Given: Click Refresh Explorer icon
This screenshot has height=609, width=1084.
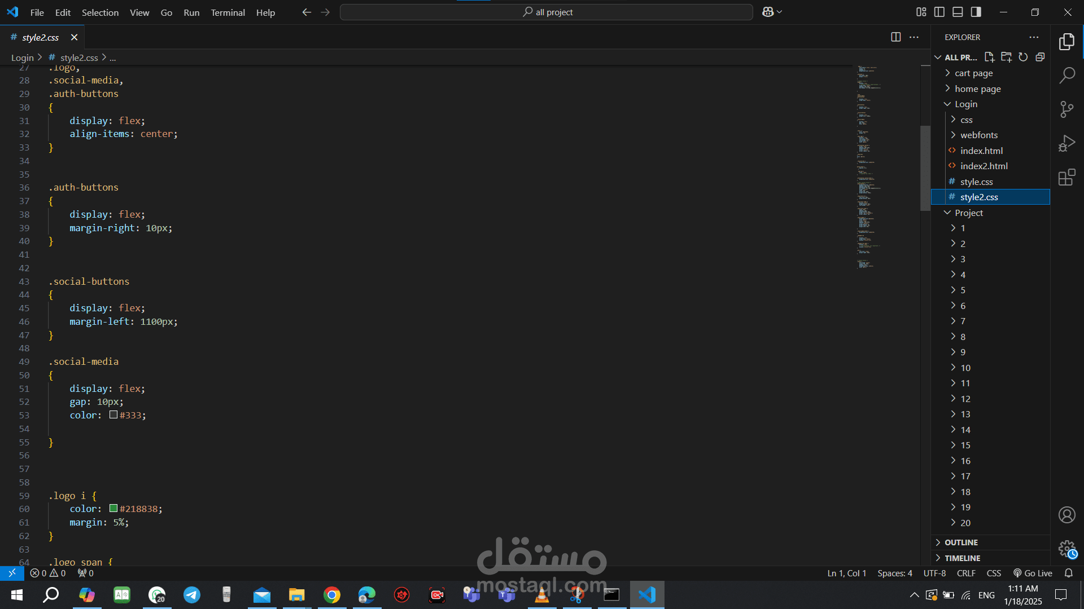Looking at the screenshot, I should coord(1023,57).
